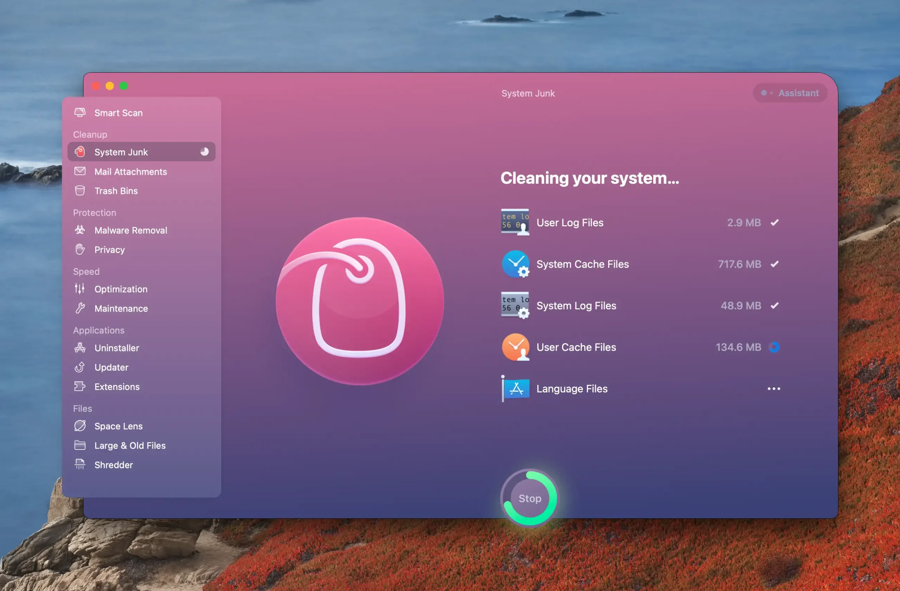The width and height of the screenshot is (900, 591).
Task: Click the Speed section header
Action: coord(86,271)
